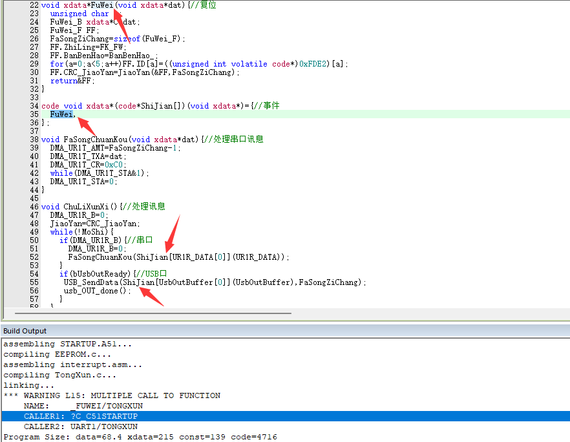Click the DMA_UR1T_STA=0 assignment line
Screen dimensions: 570x442
tap(83, 182)
